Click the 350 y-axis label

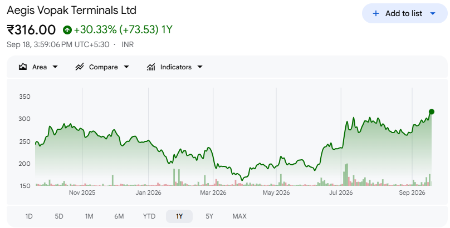[25, 97]
